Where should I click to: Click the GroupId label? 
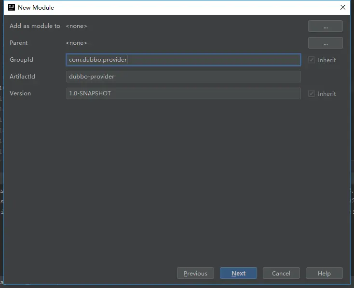(x=21, y=60)
